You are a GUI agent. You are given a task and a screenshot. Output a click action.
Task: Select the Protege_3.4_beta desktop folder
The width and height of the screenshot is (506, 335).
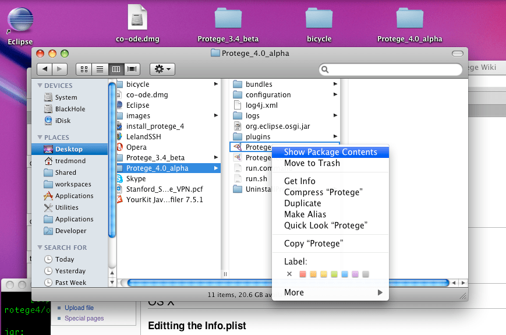pos(228,19)
